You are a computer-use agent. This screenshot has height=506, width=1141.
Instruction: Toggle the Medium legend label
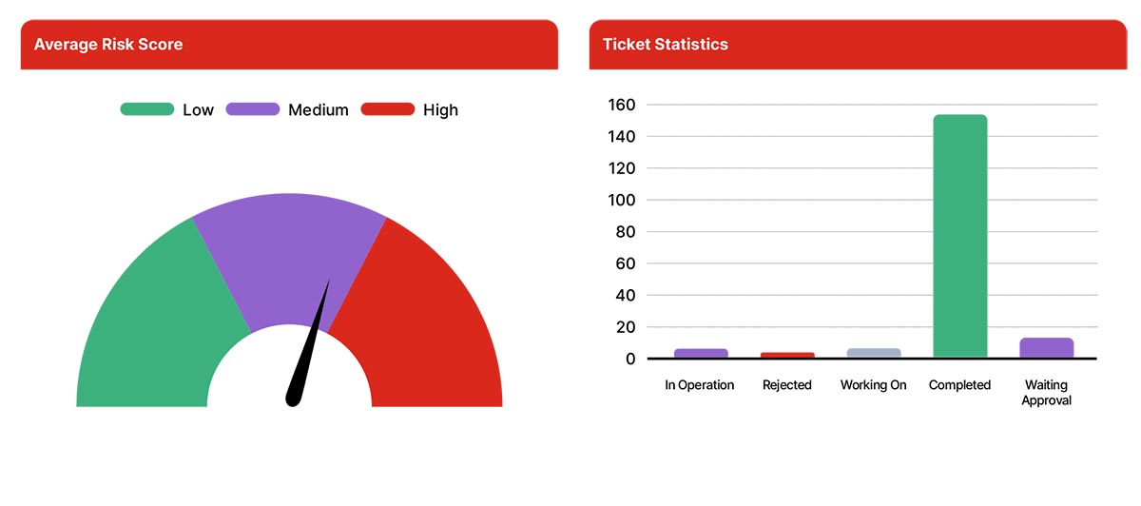[x=319, y=110]
